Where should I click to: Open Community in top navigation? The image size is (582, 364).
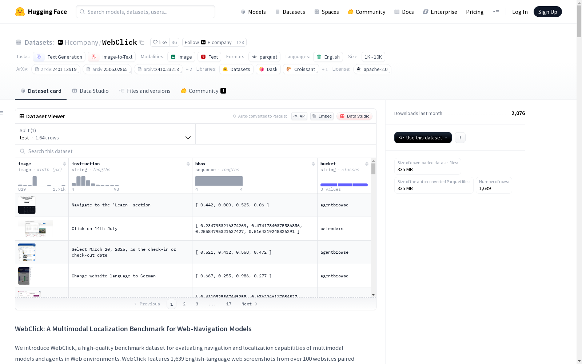coord(367,12)
